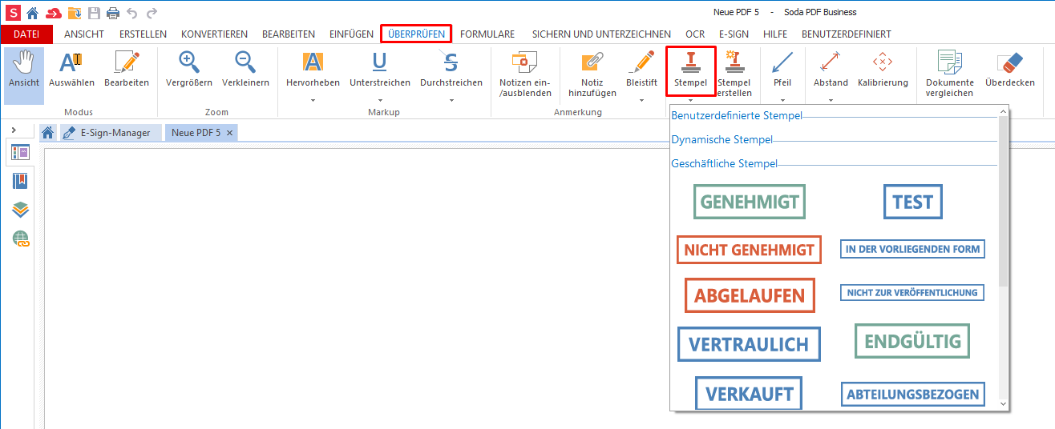
Task: Expand the Unterstreichen dropdown arrow
Action: pos(380,100)
